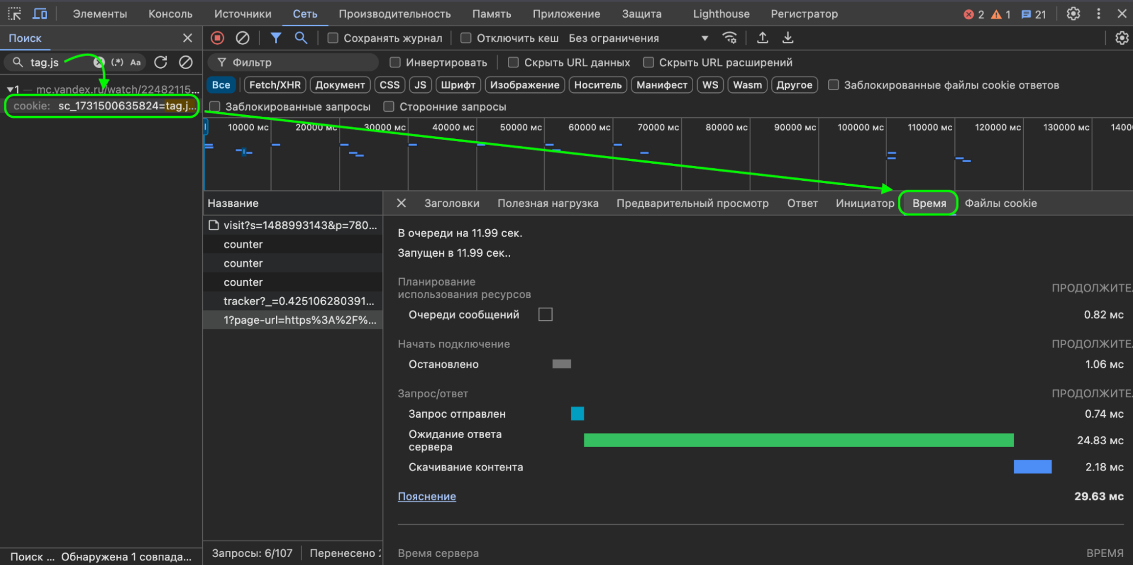Open the Заголовки request tab
This screenshot has height=565, width=1133.
(x=451, y=203)
